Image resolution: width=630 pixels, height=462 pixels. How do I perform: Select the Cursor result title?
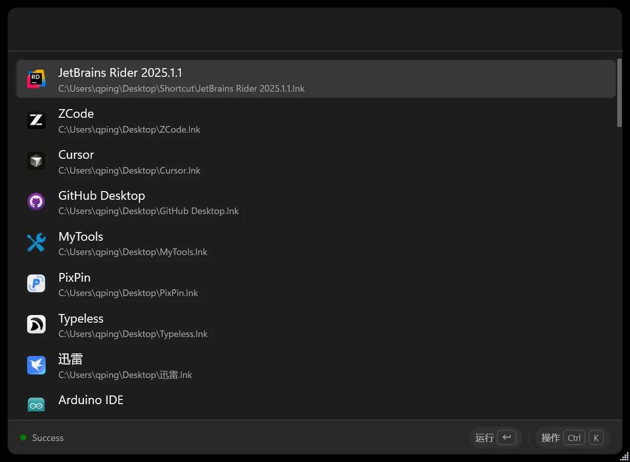[76, 155]
